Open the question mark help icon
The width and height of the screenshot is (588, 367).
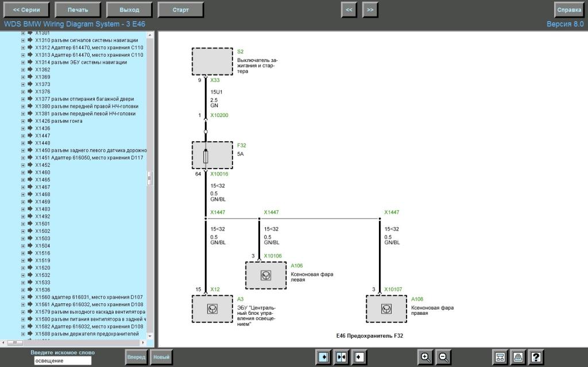pyautogui.click(x=536, y=357)
